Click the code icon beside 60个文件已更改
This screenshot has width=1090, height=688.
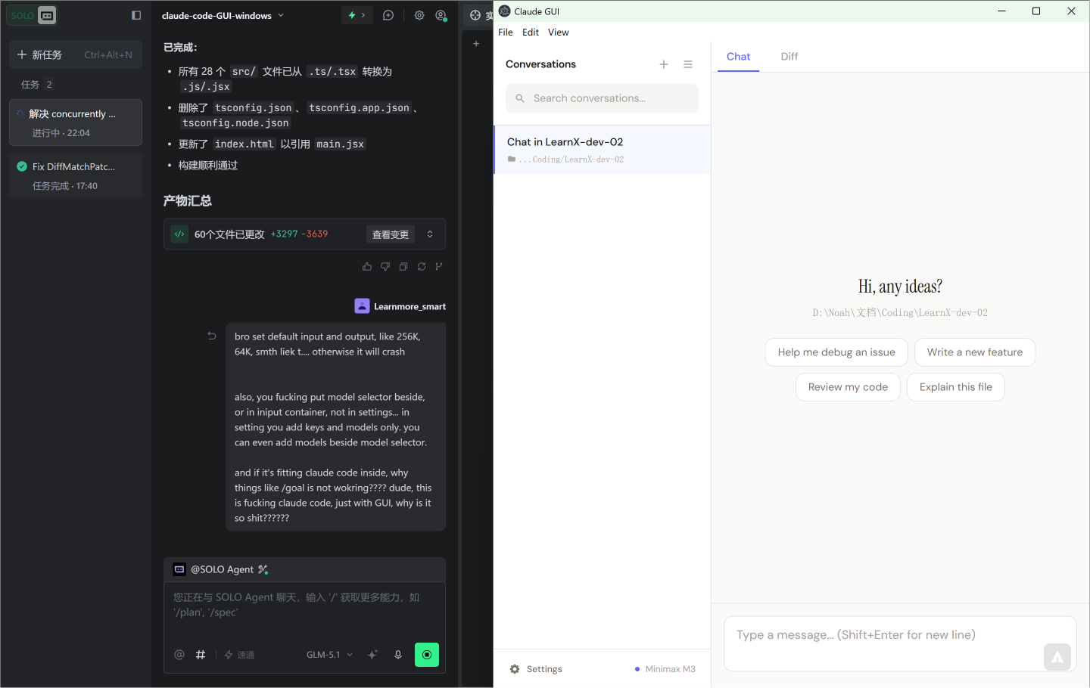pos(179,234)
